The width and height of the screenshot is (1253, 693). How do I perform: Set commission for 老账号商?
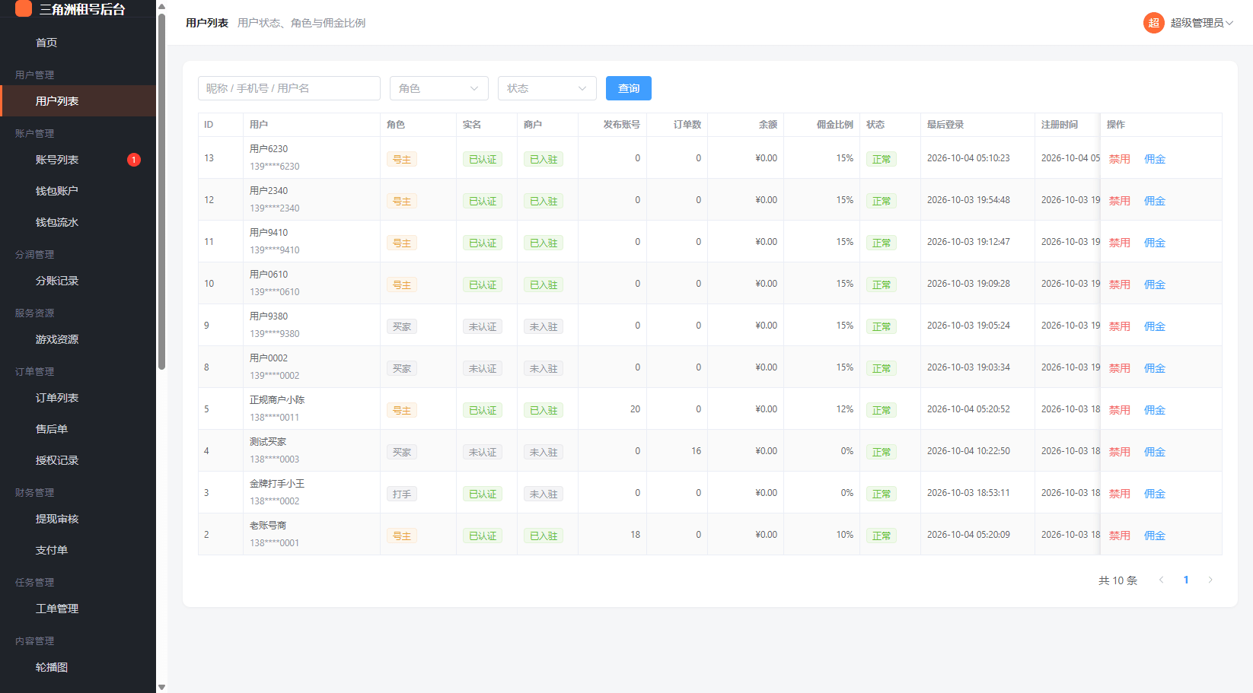(1155, 536)
